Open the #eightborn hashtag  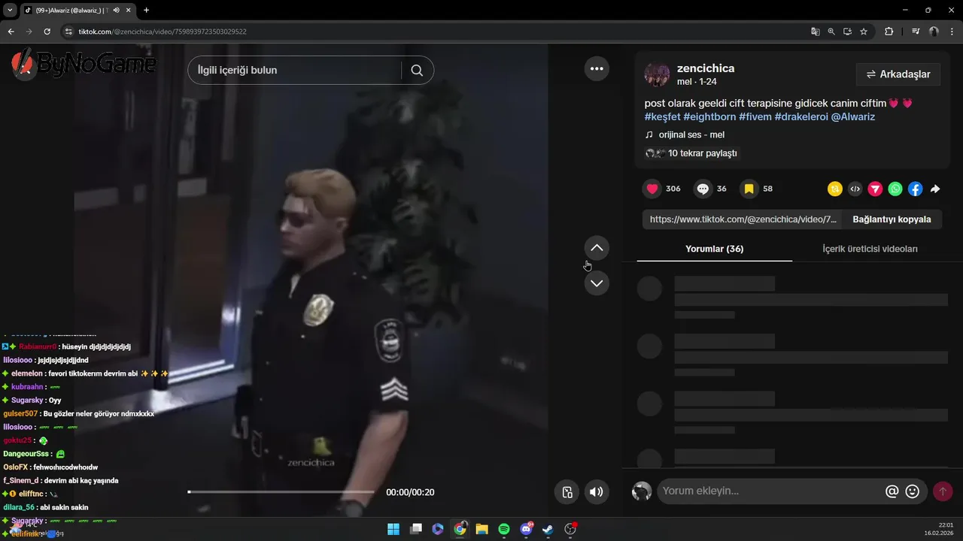coord(709,116)
